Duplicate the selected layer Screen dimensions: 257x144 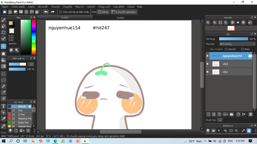click(x=238, y=114)
